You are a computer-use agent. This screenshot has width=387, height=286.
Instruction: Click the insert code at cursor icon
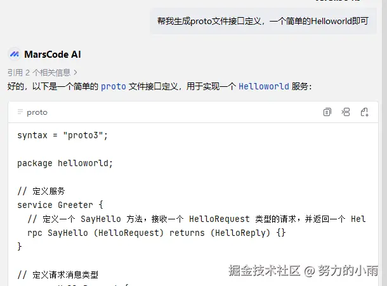(346, 112)
